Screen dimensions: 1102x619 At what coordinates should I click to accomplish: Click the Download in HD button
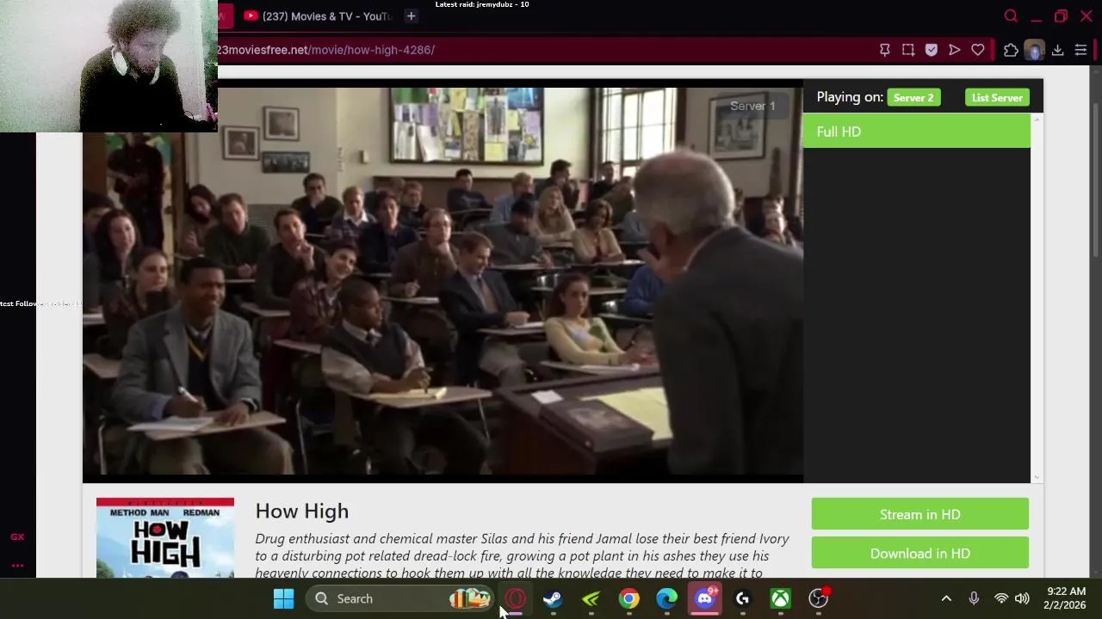pyautogui.click(x=919, y=553)
